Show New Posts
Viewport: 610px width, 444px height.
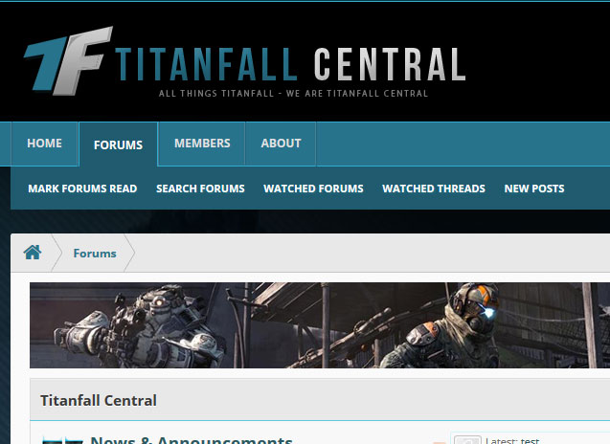[534, 189]
